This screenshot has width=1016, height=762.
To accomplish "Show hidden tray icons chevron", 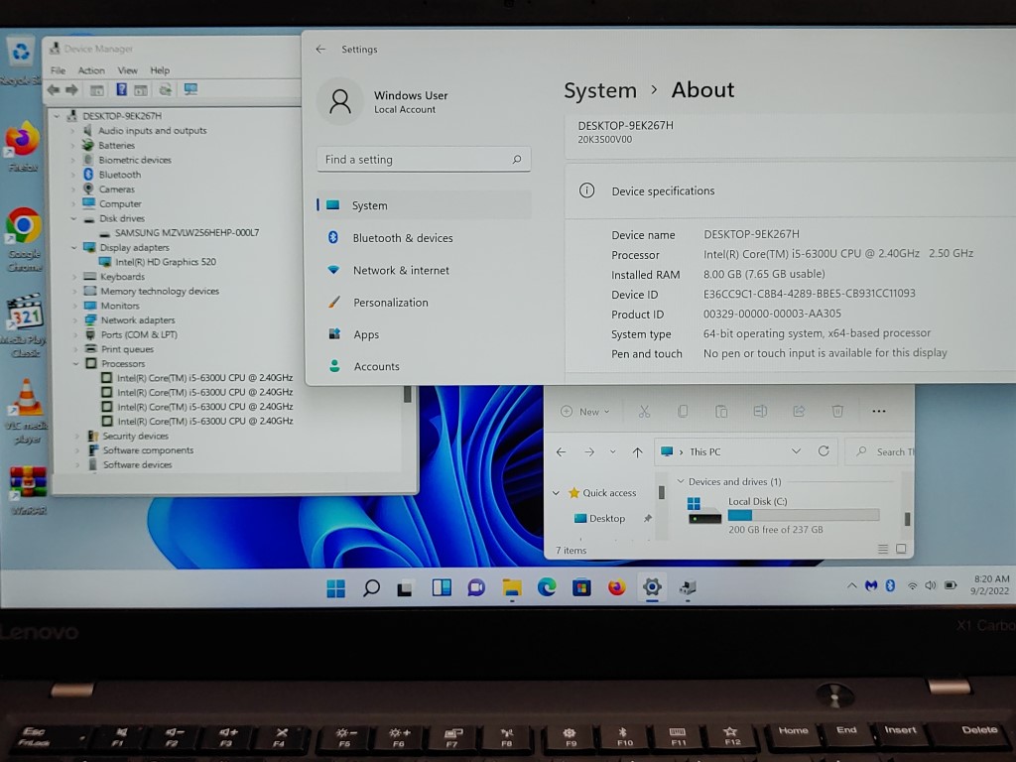I will [x=851, y=585].
